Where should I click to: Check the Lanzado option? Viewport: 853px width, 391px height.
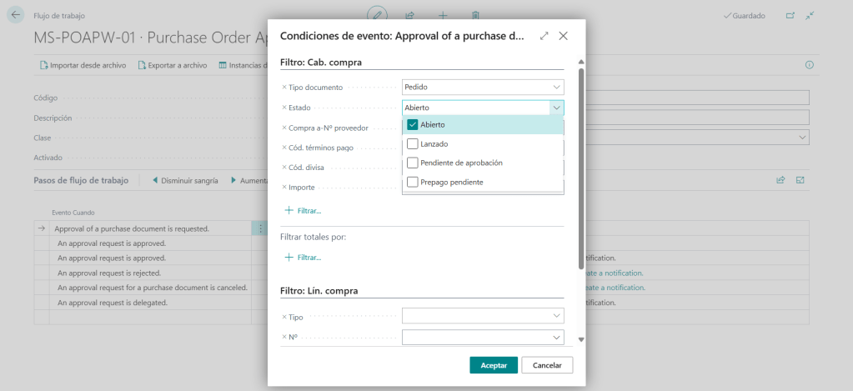pyautogui.click(x=412, y=144)
